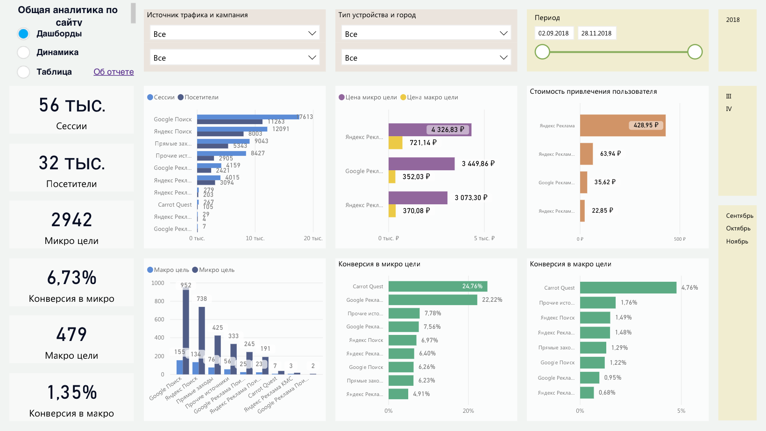
Task: Click Яндекс Поиск sessions bar 12091
Action: (232, 129)
